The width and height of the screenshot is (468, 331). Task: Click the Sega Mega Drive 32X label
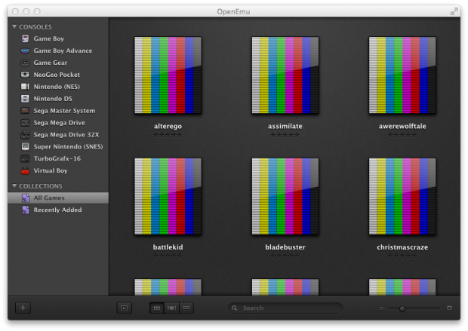coord(66,134)
